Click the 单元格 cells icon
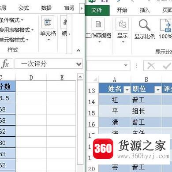The image size is (172, 172). pyautogui.click(x=48, y=22)
